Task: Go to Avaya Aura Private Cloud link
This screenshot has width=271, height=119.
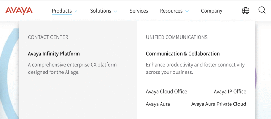Action: 218,104
